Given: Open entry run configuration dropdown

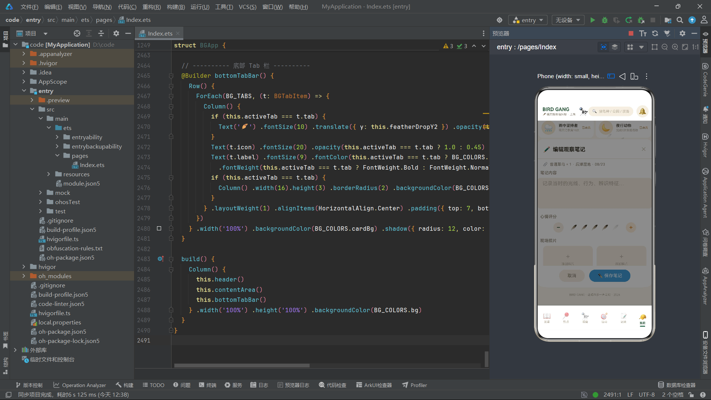Looking at the screenshot, I should (528, 20).
